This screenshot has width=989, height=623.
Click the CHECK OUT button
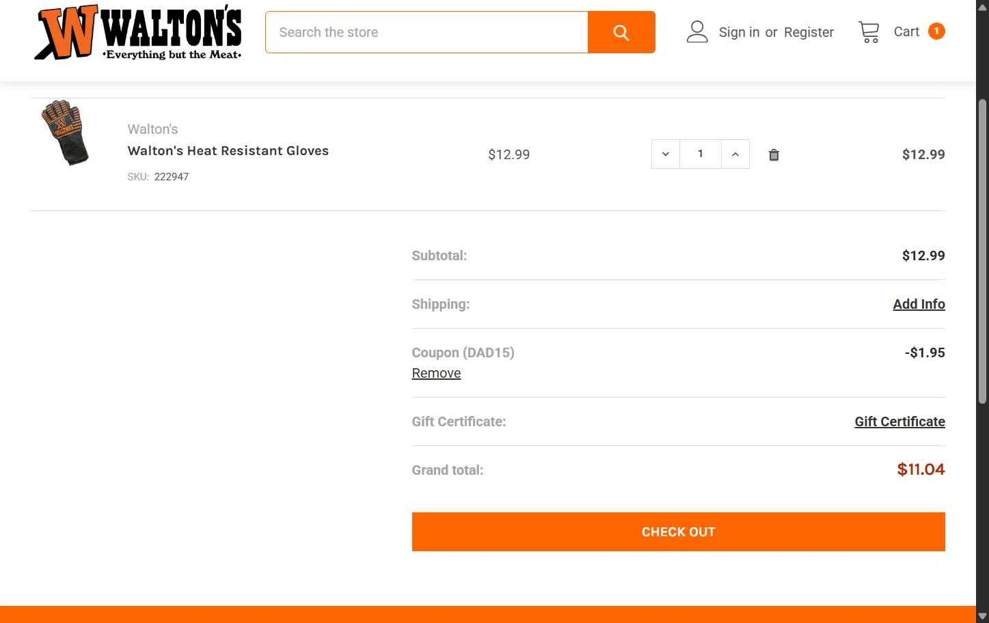click(x=678, y=531)
